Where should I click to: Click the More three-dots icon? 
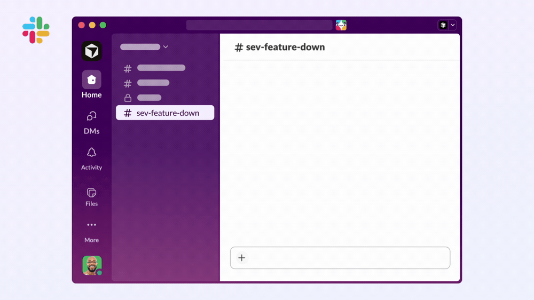[x=91, y=225]
